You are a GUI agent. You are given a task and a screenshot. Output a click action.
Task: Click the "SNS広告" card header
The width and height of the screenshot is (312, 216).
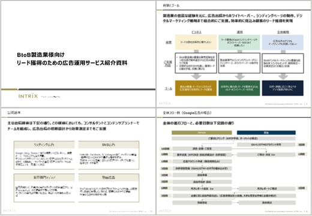pyautogui.click(x=109, y=145)
